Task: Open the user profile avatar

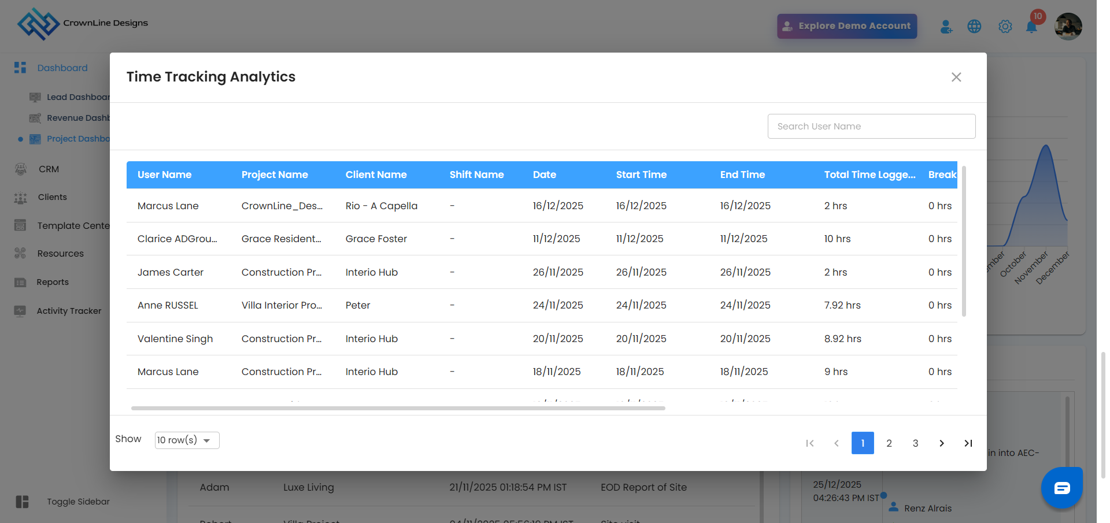Action: coord(1068,27)
